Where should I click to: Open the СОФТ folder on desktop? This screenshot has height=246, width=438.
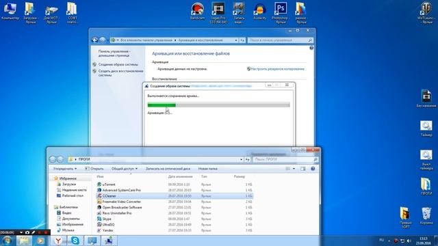72,12
